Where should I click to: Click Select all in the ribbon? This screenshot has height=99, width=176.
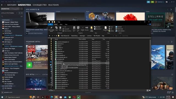pyautogui.click(x=119, y=27)
